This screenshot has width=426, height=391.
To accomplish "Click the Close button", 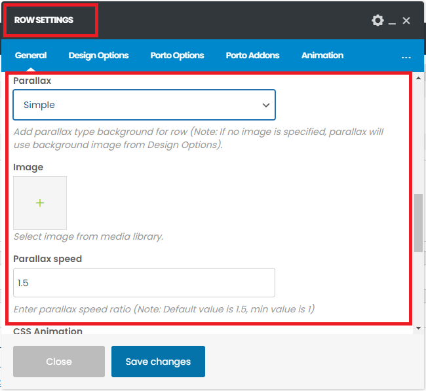I will click(x=59, y=362).
